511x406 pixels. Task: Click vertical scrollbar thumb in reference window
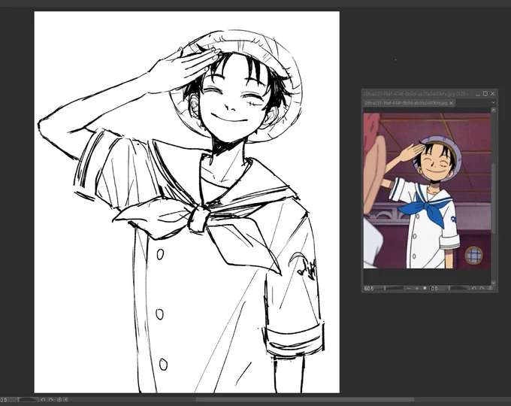493,198
